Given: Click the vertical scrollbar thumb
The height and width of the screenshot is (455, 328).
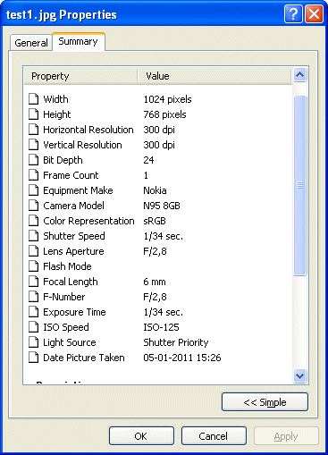Looking at the screenshot, I should click(x=299, y=185).
